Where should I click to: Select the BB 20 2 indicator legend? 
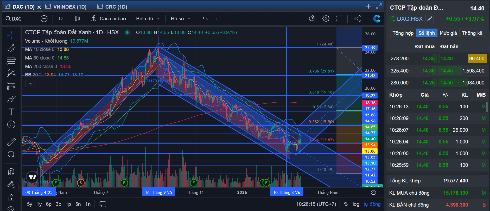tap(54, 75)
